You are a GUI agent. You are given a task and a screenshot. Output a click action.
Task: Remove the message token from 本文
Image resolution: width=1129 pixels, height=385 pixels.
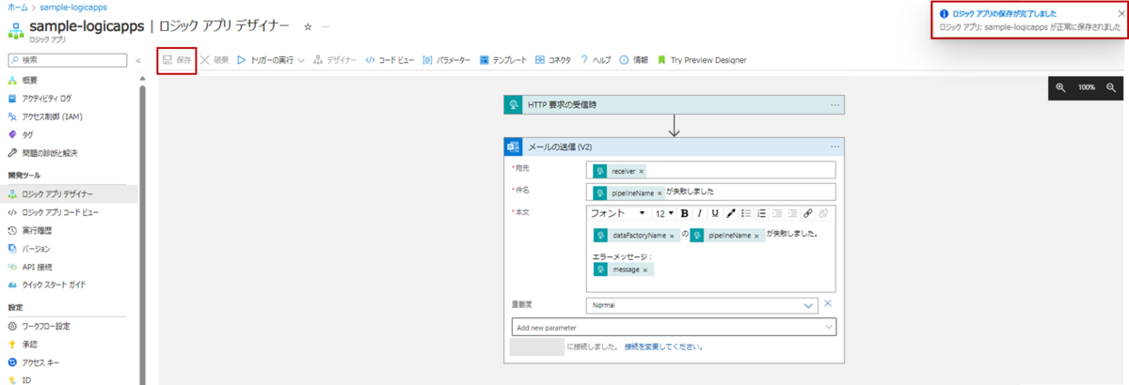644,269
